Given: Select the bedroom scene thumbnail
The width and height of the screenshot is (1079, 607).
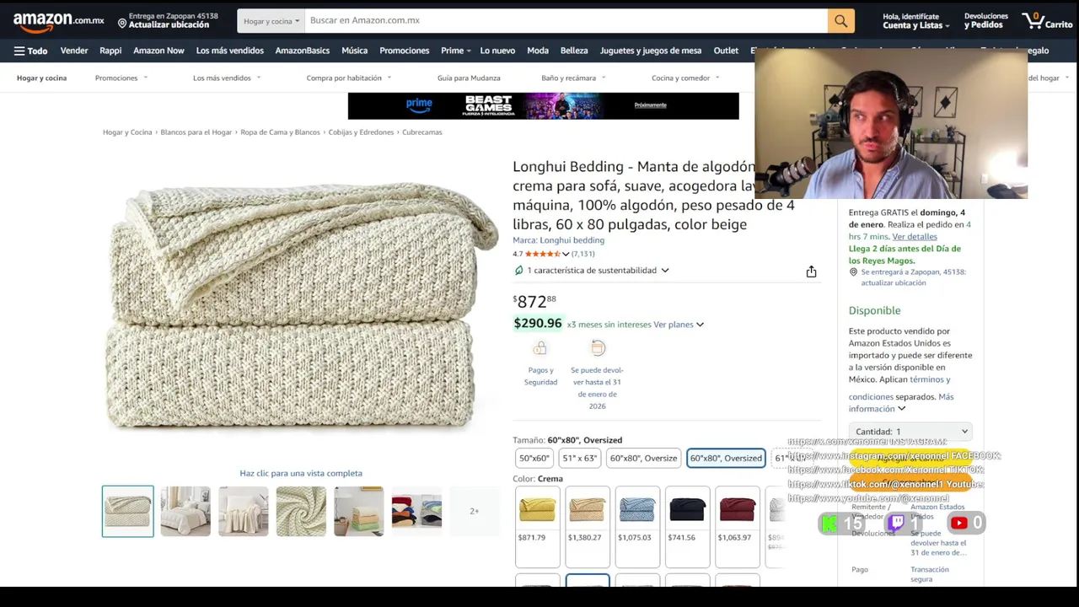Looking at the screenshot, I should coord(185,511).
